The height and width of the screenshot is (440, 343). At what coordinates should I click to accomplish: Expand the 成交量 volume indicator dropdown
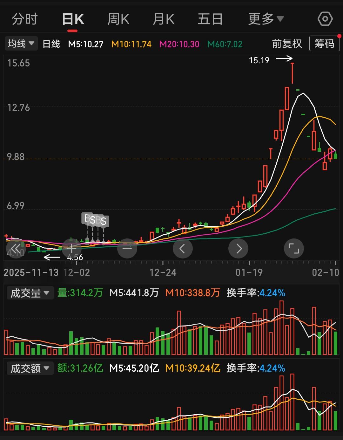tap(30, 293)
